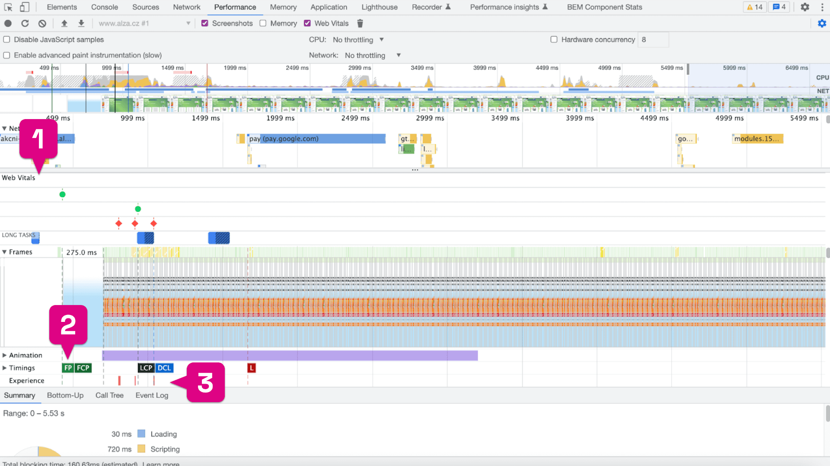Screen dimensions: 830x466
Task: Toggle the Screenshots checkbox on
Action: point(206,23)
